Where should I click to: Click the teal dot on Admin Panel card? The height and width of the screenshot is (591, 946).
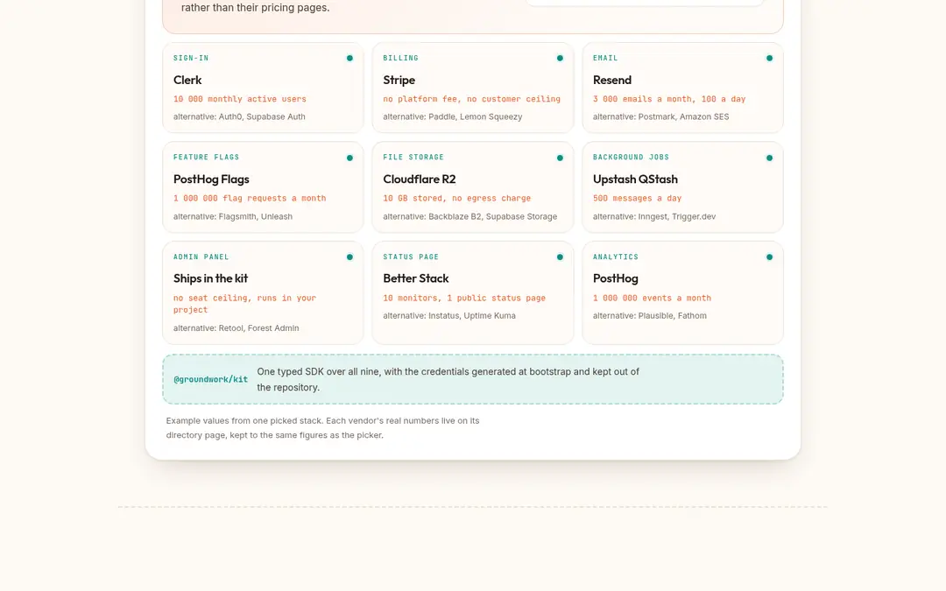(349, 257)
